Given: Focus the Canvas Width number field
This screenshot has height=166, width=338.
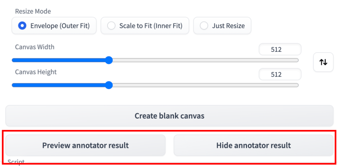Looking at the screenshot, I should point(280,50).
